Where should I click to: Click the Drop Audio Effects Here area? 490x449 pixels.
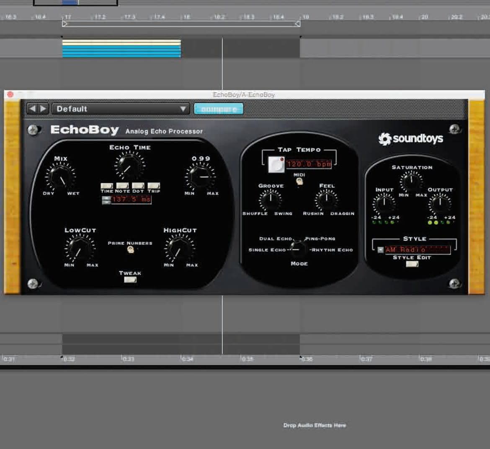tap(315, 425)
